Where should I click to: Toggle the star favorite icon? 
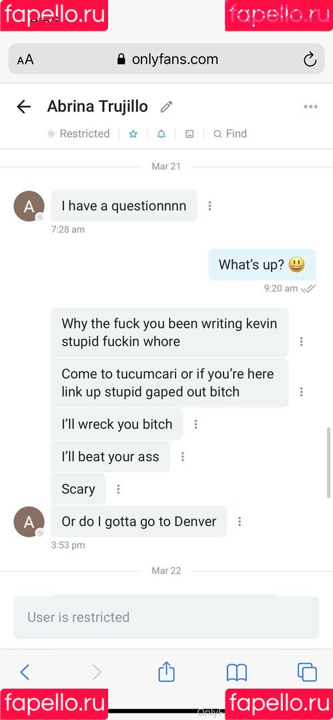click(x=133, y=133)
